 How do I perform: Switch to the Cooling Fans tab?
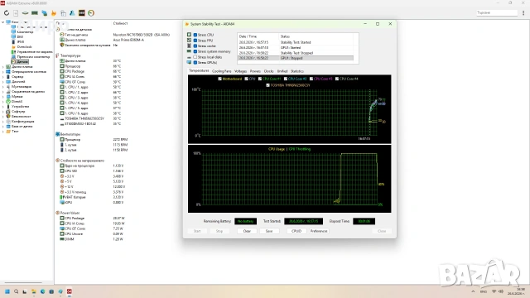221,71
